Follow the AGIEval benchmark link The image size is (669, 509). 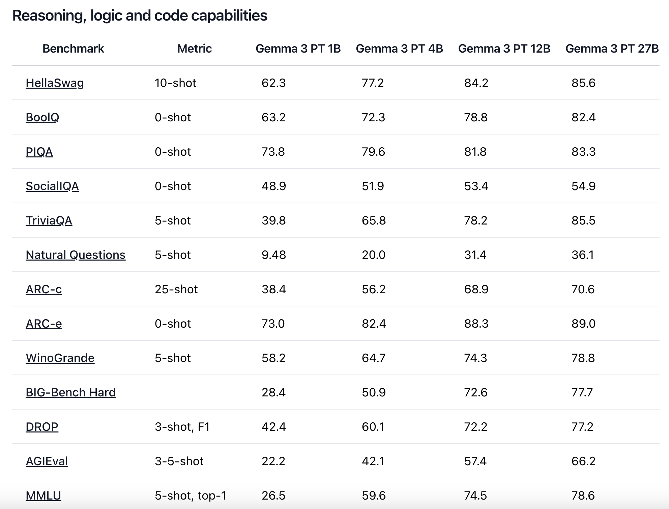pos(47,461)
